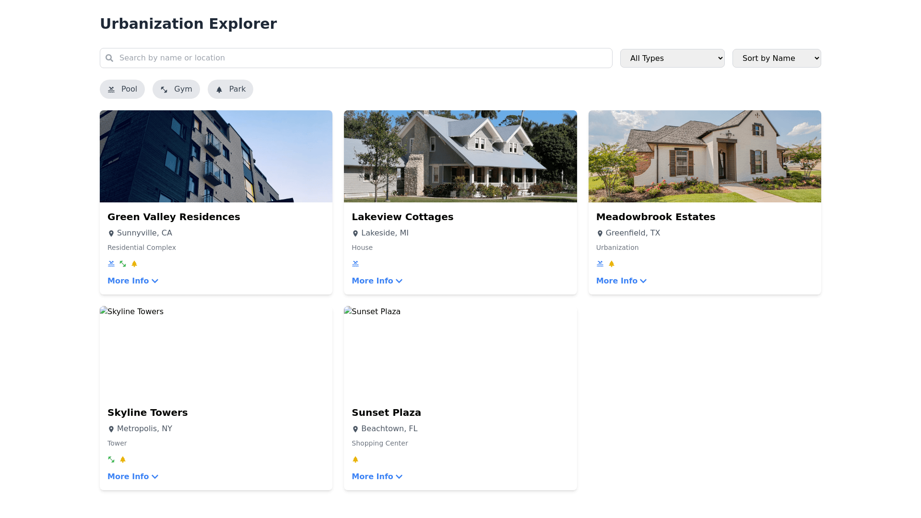Click pool icon on Lakeview Cottages card
The height and width of the screenshot is (518, 921).
(355, 264)
